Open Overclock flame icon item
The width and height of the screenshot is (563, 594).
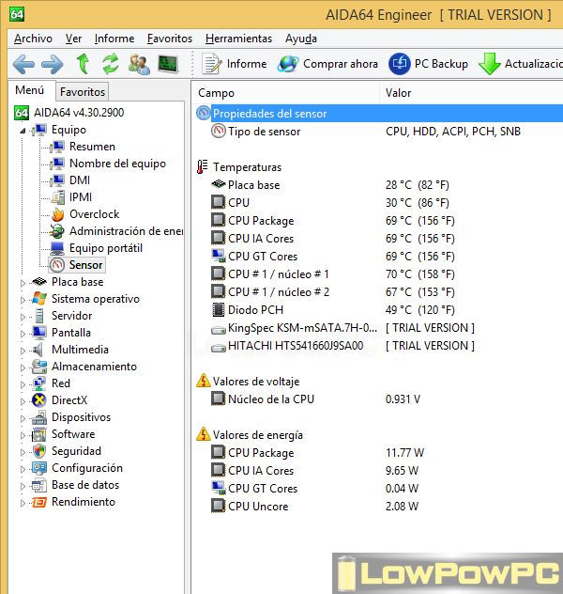click(x=58, y=214)
